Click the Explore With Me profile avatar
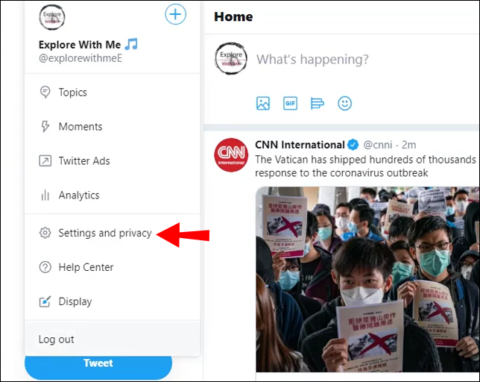Screen dimensions: 480x382 pos(52,17)
